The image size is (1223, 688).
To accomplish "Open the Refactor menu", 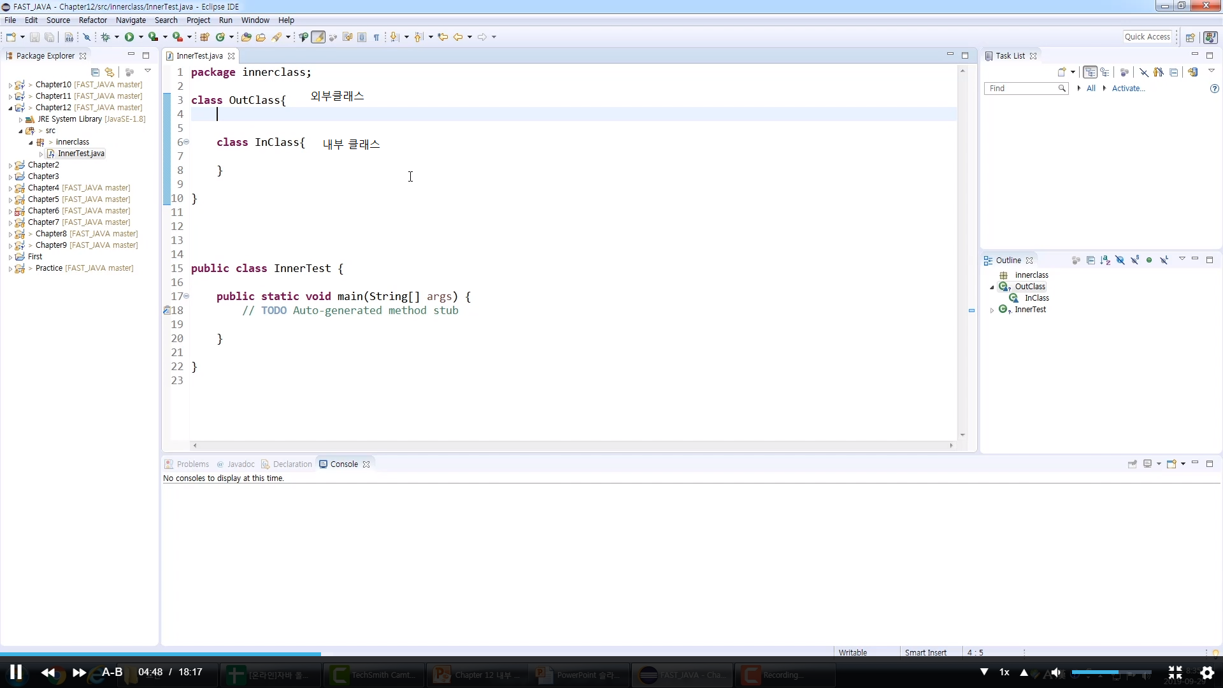I will [x=93, y=20].
